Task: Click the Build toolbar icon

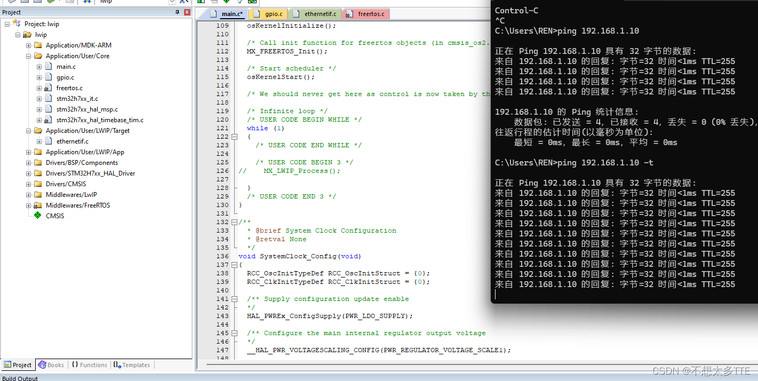Action: click(x=25, y=3)
